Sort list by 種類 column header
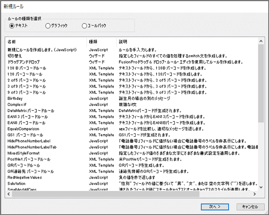269x215 pixels. tap(93, 41)
